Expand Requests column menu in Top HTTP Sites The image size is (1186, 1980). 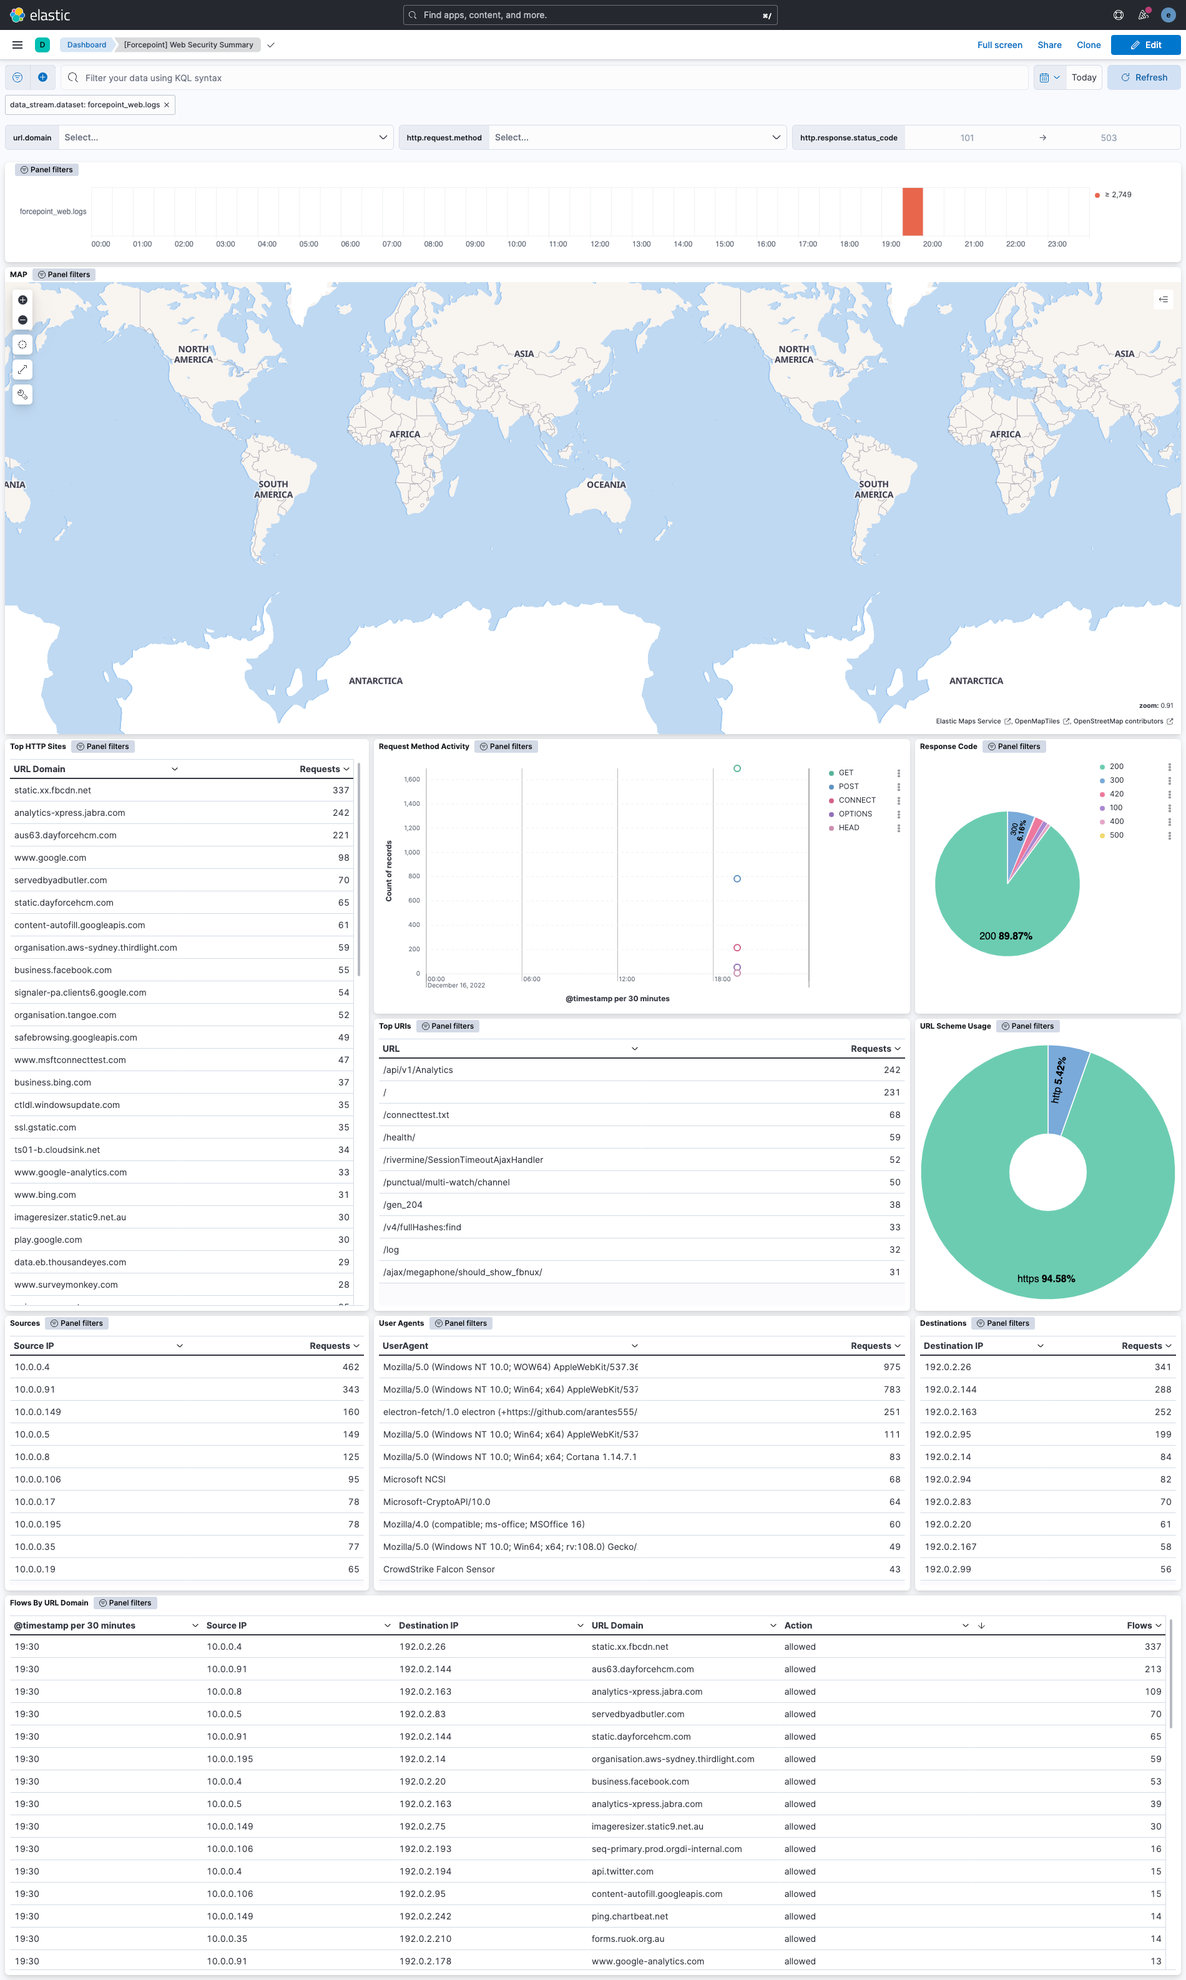(346, 770)
